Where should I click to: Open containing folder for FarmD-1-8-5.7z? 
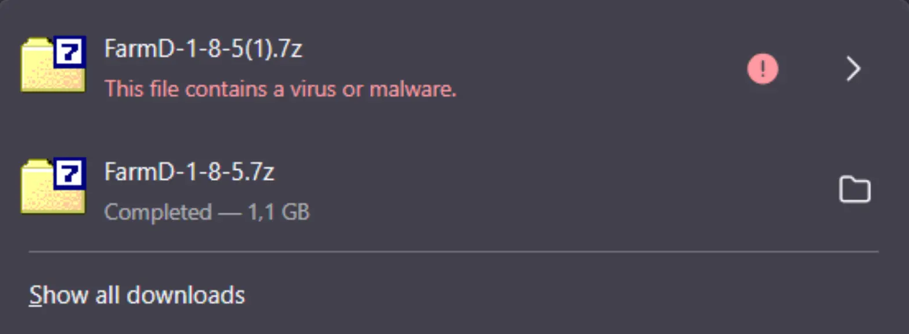coord(854,190)
